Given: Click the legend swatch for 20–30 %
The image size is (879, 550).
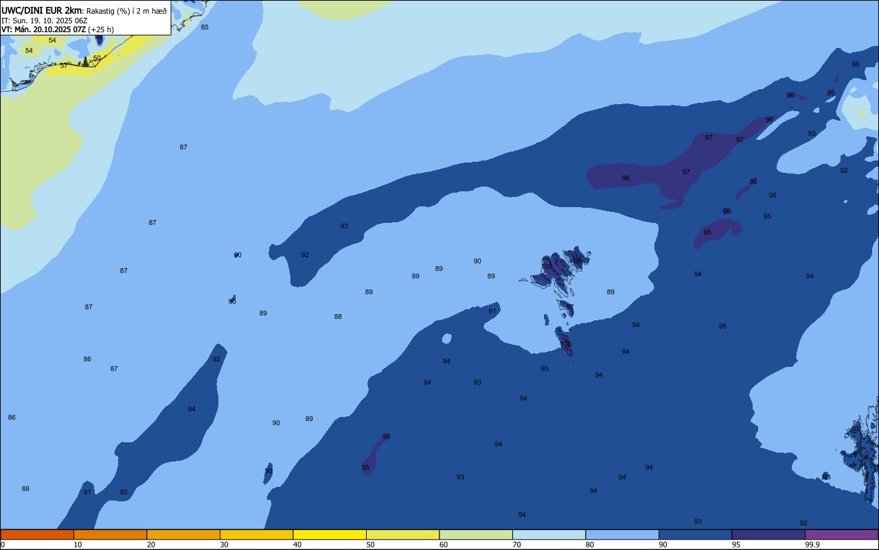Looking at the screenshot, I should click(x=183, y=534).
